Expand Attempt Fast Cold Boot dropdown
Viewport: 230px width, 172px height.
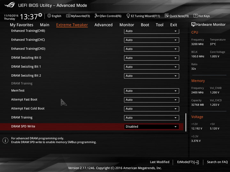[x=151, y=109]
